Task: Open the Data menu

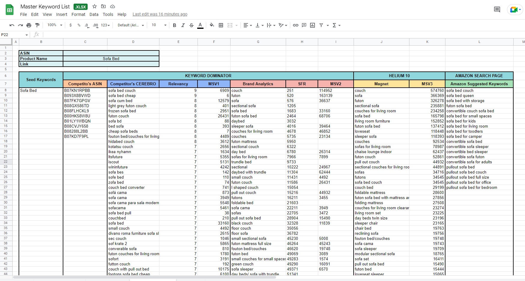Action: click(94, 14)
